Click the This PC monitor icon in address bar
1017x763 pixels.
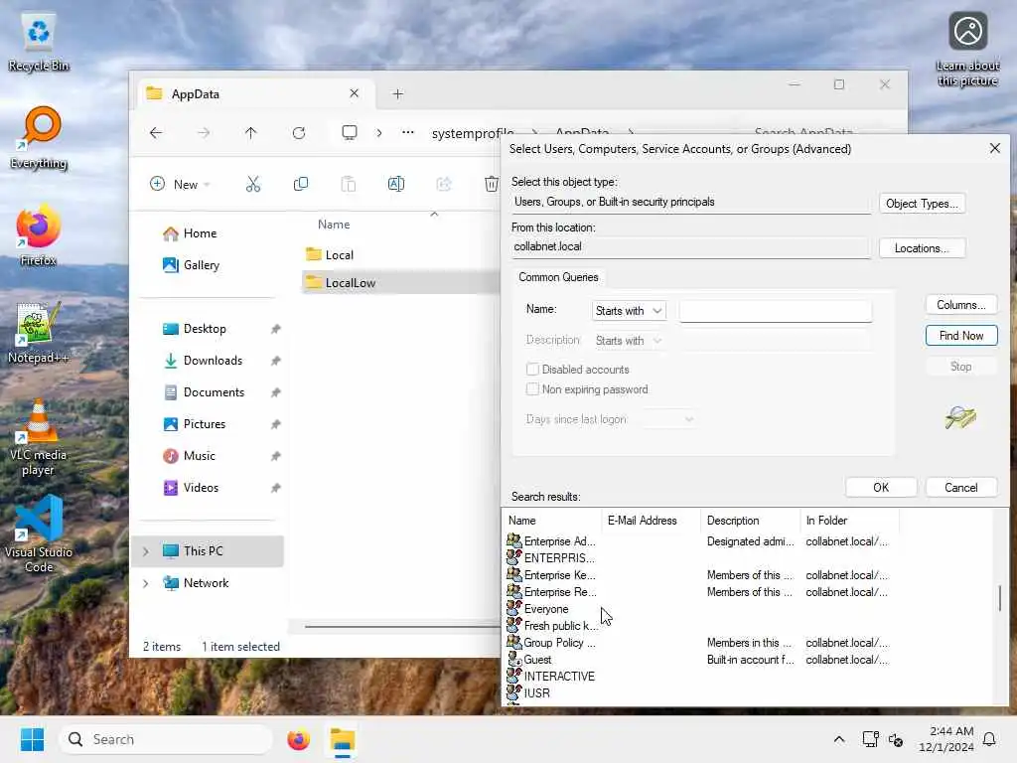[350, 133]
